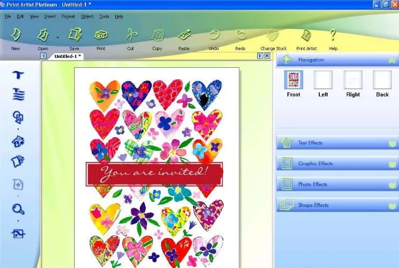Click the Open file icon
399x268 pixels.
coord(43,35)
